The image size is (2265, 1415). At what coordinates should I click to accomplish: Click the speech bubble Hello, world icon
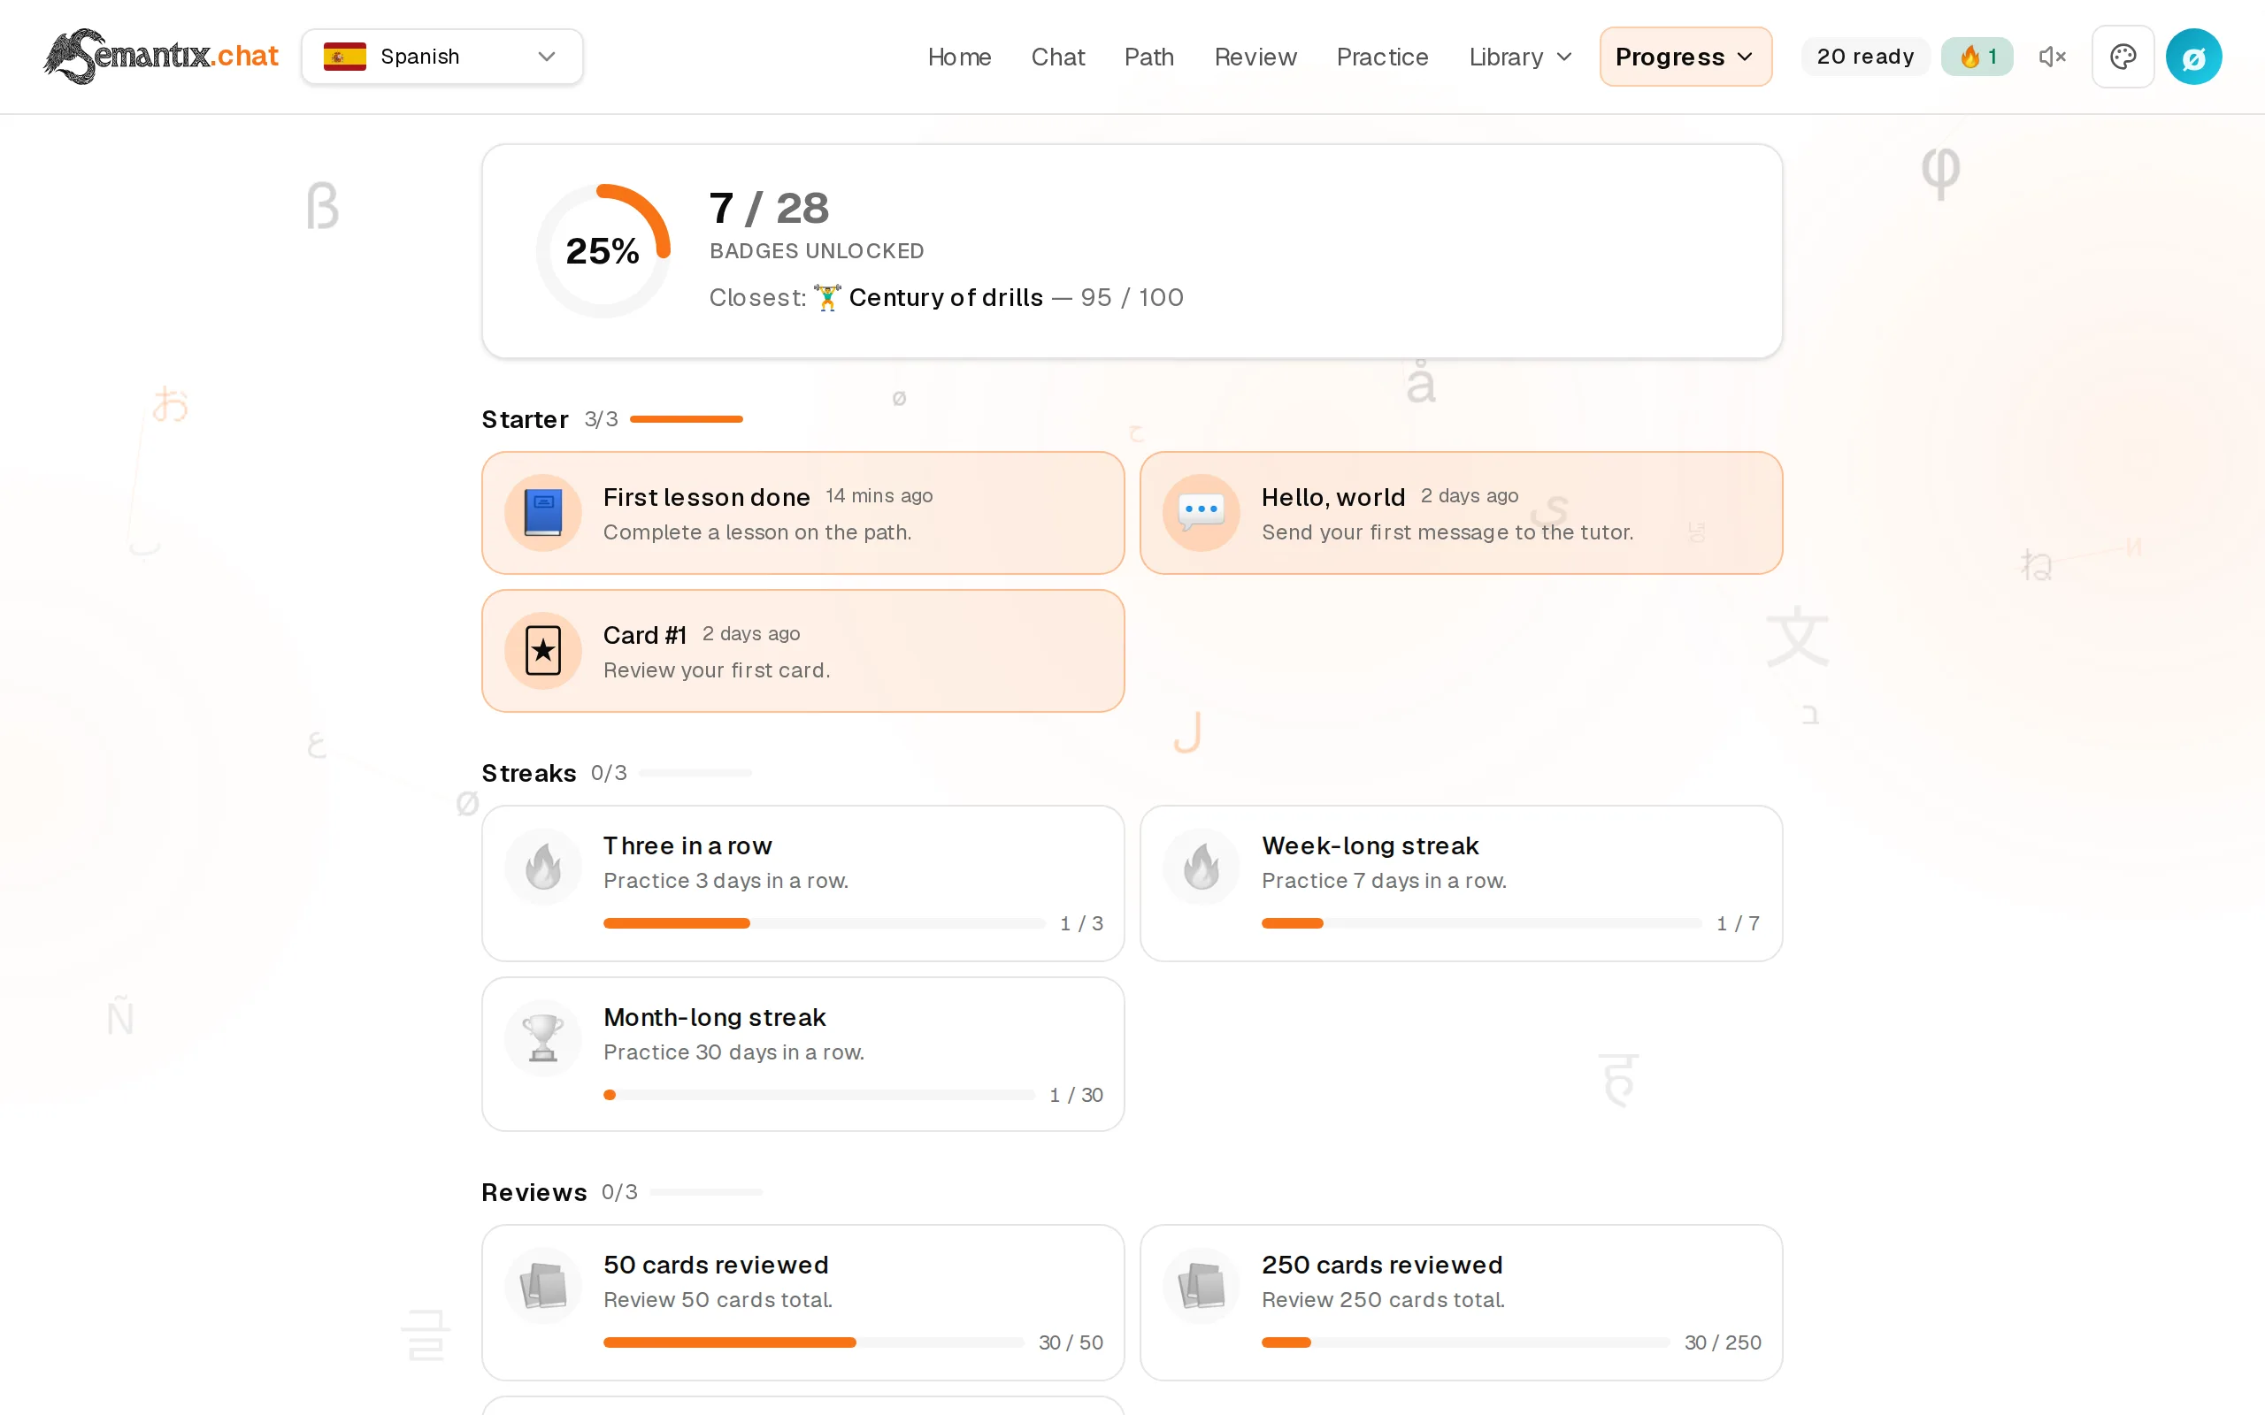coord(1201,513)
